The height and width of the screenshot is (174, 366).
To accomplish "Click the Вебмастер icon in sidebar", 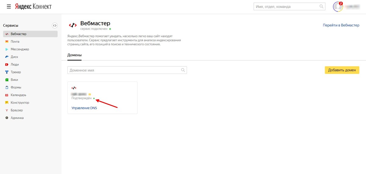I will tap(7, 34).
